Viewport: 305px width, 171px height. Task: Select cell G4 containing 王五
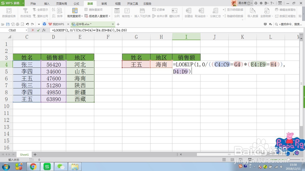tap(136, 65)
